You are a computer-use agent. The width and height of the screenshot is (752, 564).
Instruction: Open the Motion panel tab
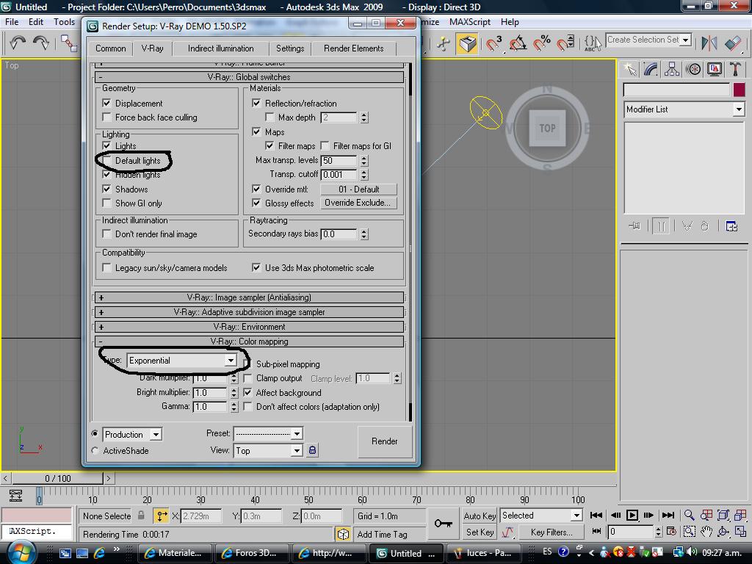click(693, 70)
